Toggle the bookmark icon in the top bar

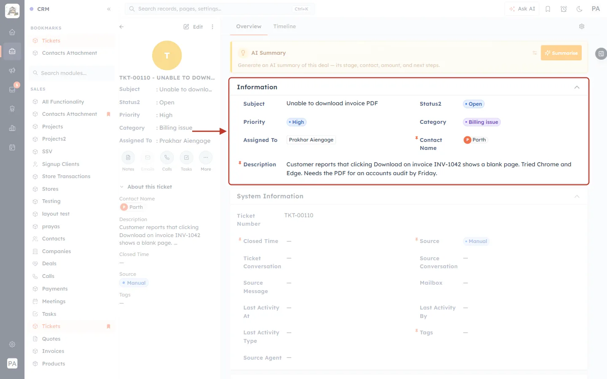[548, 9]
